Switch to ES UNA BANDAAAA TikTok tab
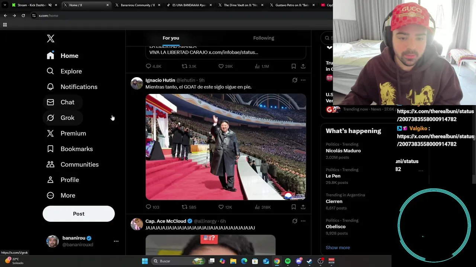 pos(189,5)
